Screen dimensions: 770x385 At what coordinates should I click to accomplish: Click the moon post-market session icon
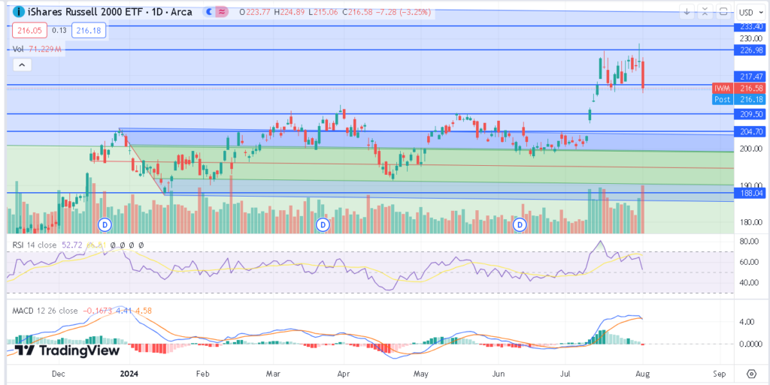(210, 12)
